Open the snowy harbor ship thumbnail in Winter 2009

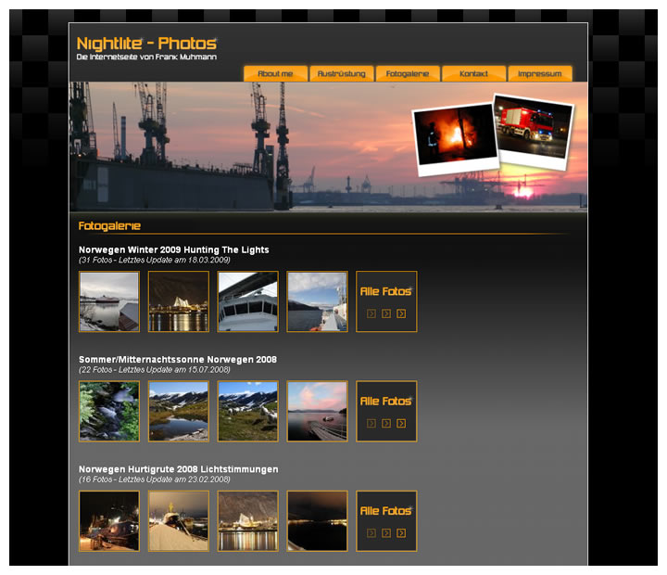tap(109, 301)
